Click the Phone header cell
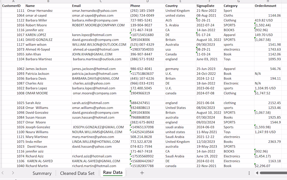The image size is (287, 180). pyautogui.click(x=147, y=6)
